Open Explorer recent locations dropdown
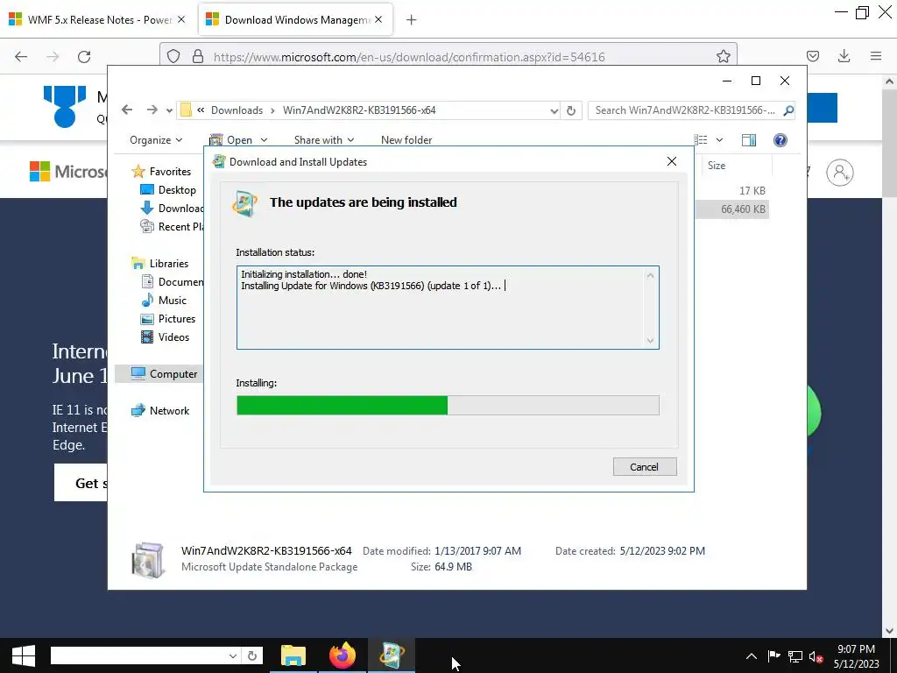This screenshot has height=673, width=897. (169, 110)
